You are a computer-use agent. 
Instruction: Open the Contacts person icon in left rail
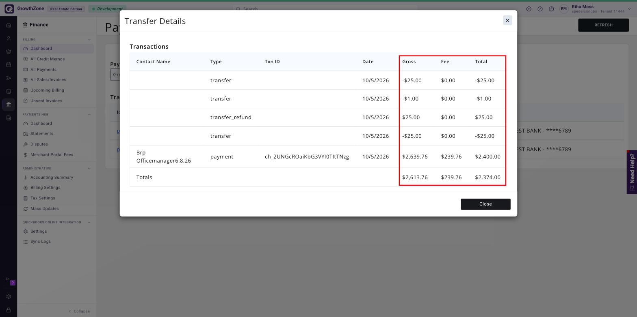point(9,39)
